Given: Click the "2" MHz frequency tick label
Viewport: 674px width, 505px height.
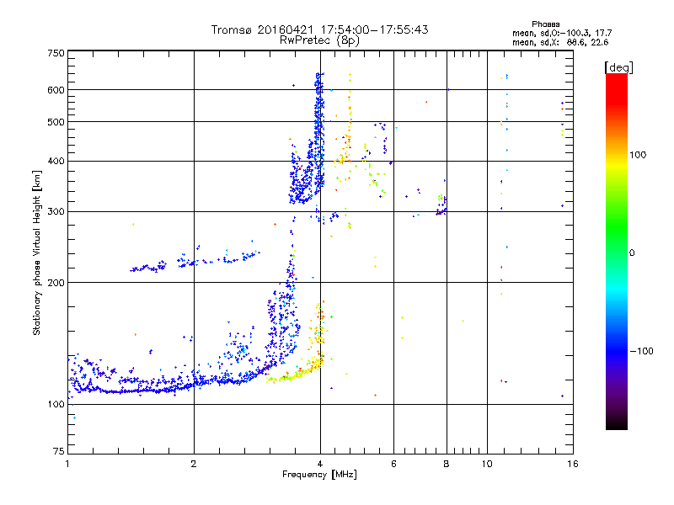Looking at the screenshot, I should (194, 464).
